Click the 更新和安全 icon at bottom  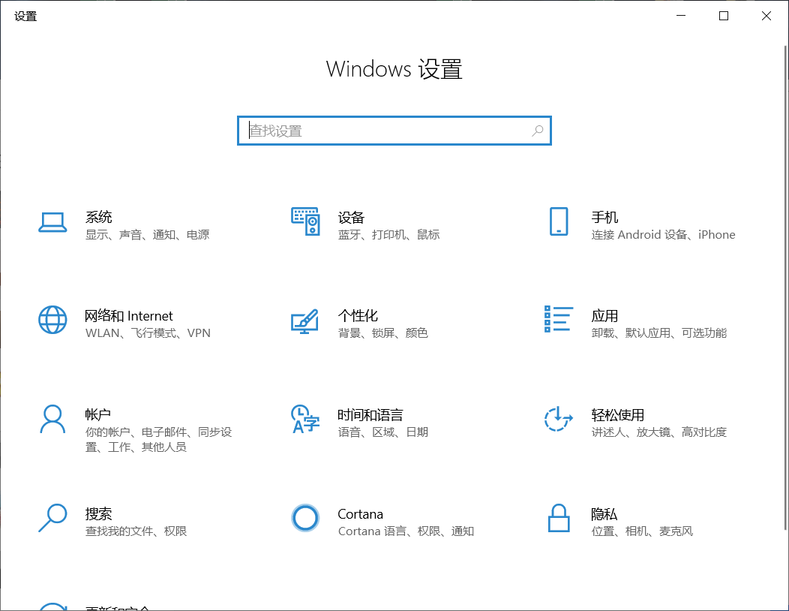click(x=52, y=605)
